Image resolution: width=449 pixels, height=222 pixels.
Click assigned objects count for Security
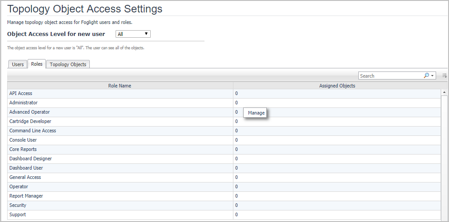(237, 206)
